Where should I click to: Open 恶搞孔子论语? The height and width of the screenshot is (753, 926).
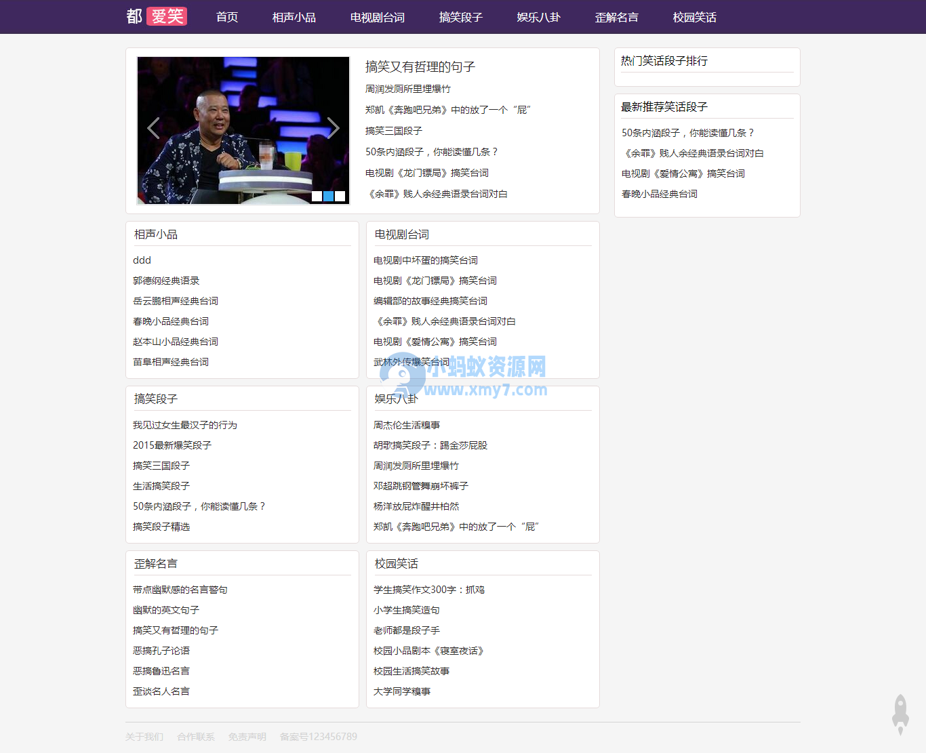(161, 651)
